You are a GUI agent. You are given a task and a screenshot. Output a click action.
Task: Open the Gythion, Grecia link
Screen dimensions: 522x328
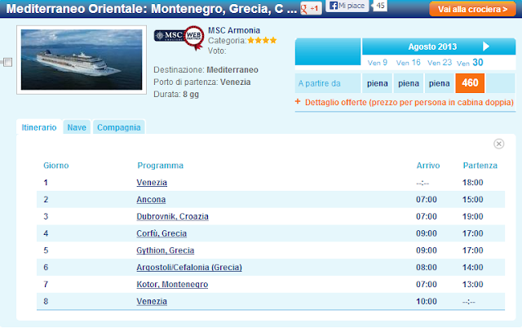click(165, 250)
